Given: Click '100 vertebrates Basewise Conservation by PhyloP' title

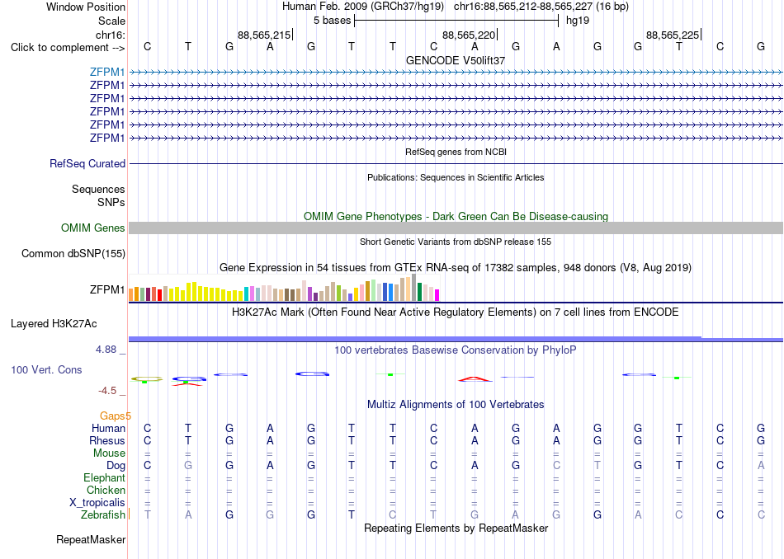Looking at the screenshot, I should pos(456,350).
